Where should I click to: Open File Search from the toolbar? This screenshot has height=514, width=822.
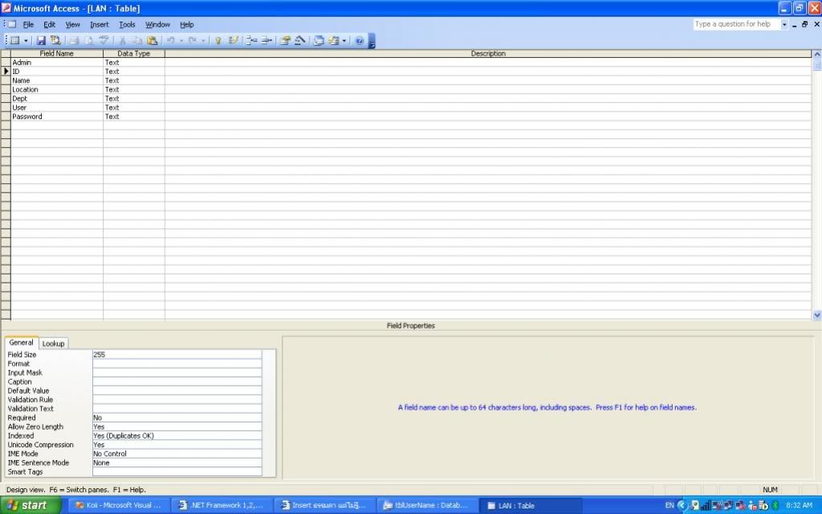click(x=55, y=40)
